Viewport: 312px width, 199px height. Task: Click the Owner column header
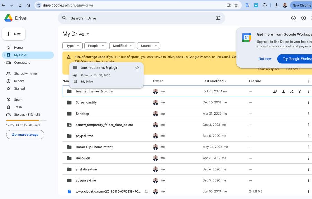tap(158, 81)
